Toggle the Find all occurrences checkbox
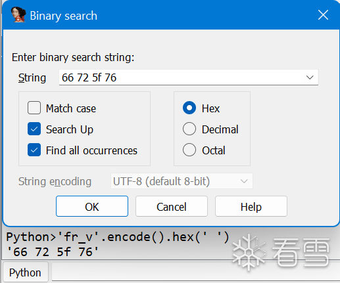Screen dimensions: 340x283 coord(34,150)
